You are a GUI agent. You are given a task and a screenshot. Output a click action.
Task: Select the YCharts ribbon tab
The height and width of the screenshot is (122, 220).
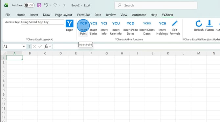click(x=167, y=15)
